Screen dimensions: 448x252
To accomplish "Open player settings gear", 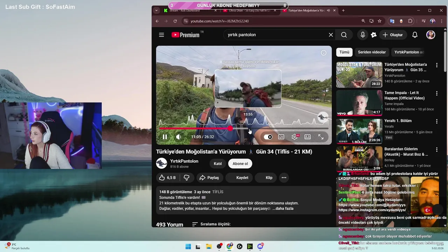I will 294,137.
